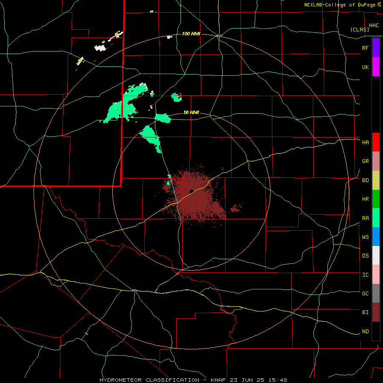Screen dimensions: 383x383
Task: Click the RF purple legend swatch
Action: pyautogui.click(x=376, y=48)
